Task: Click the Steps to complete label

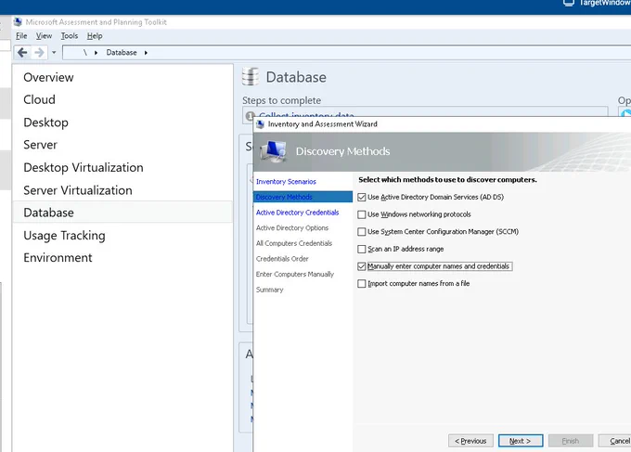Action: point(282,100)
